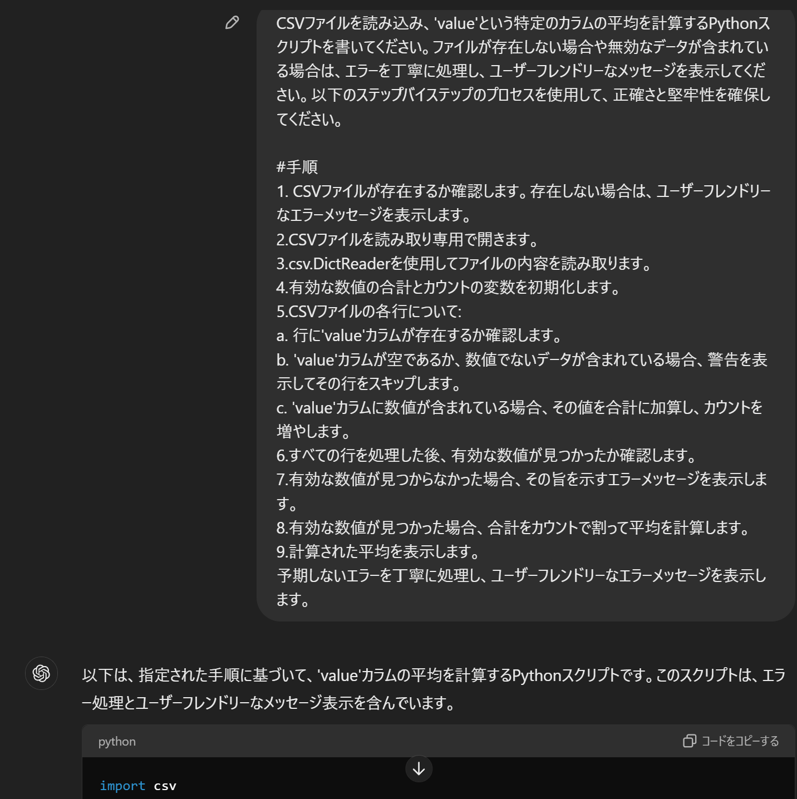The height and width of the screenshot is (799, 797).
Task: Click the final sentence '予期しないエラーを丁寧に処理し'
Action: point(522,587)
